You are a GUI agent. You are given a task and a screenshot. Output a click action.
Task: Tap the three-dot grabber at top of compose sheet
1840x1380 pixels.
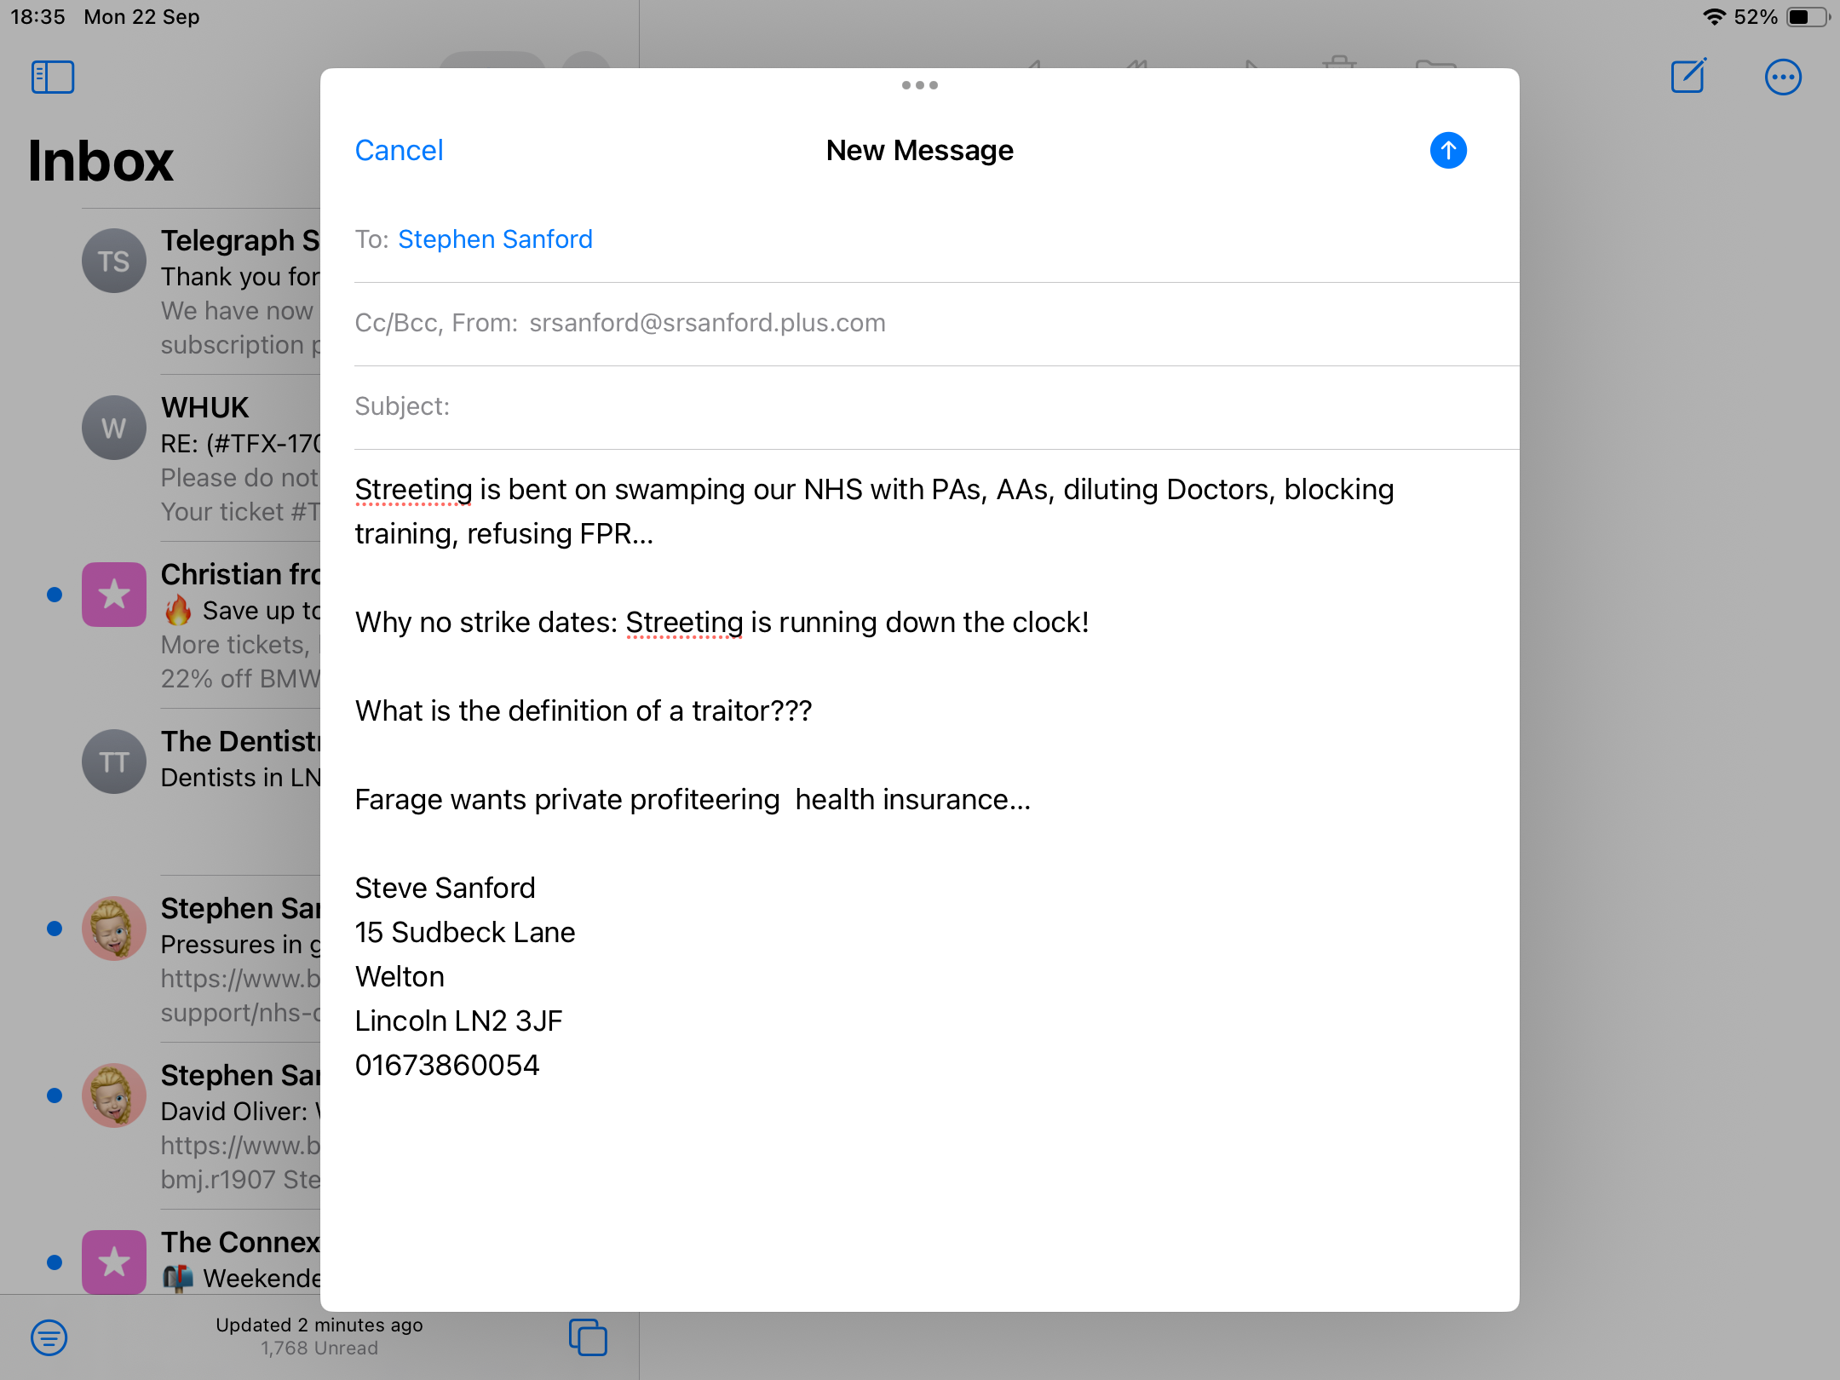[x=919, y=85]
